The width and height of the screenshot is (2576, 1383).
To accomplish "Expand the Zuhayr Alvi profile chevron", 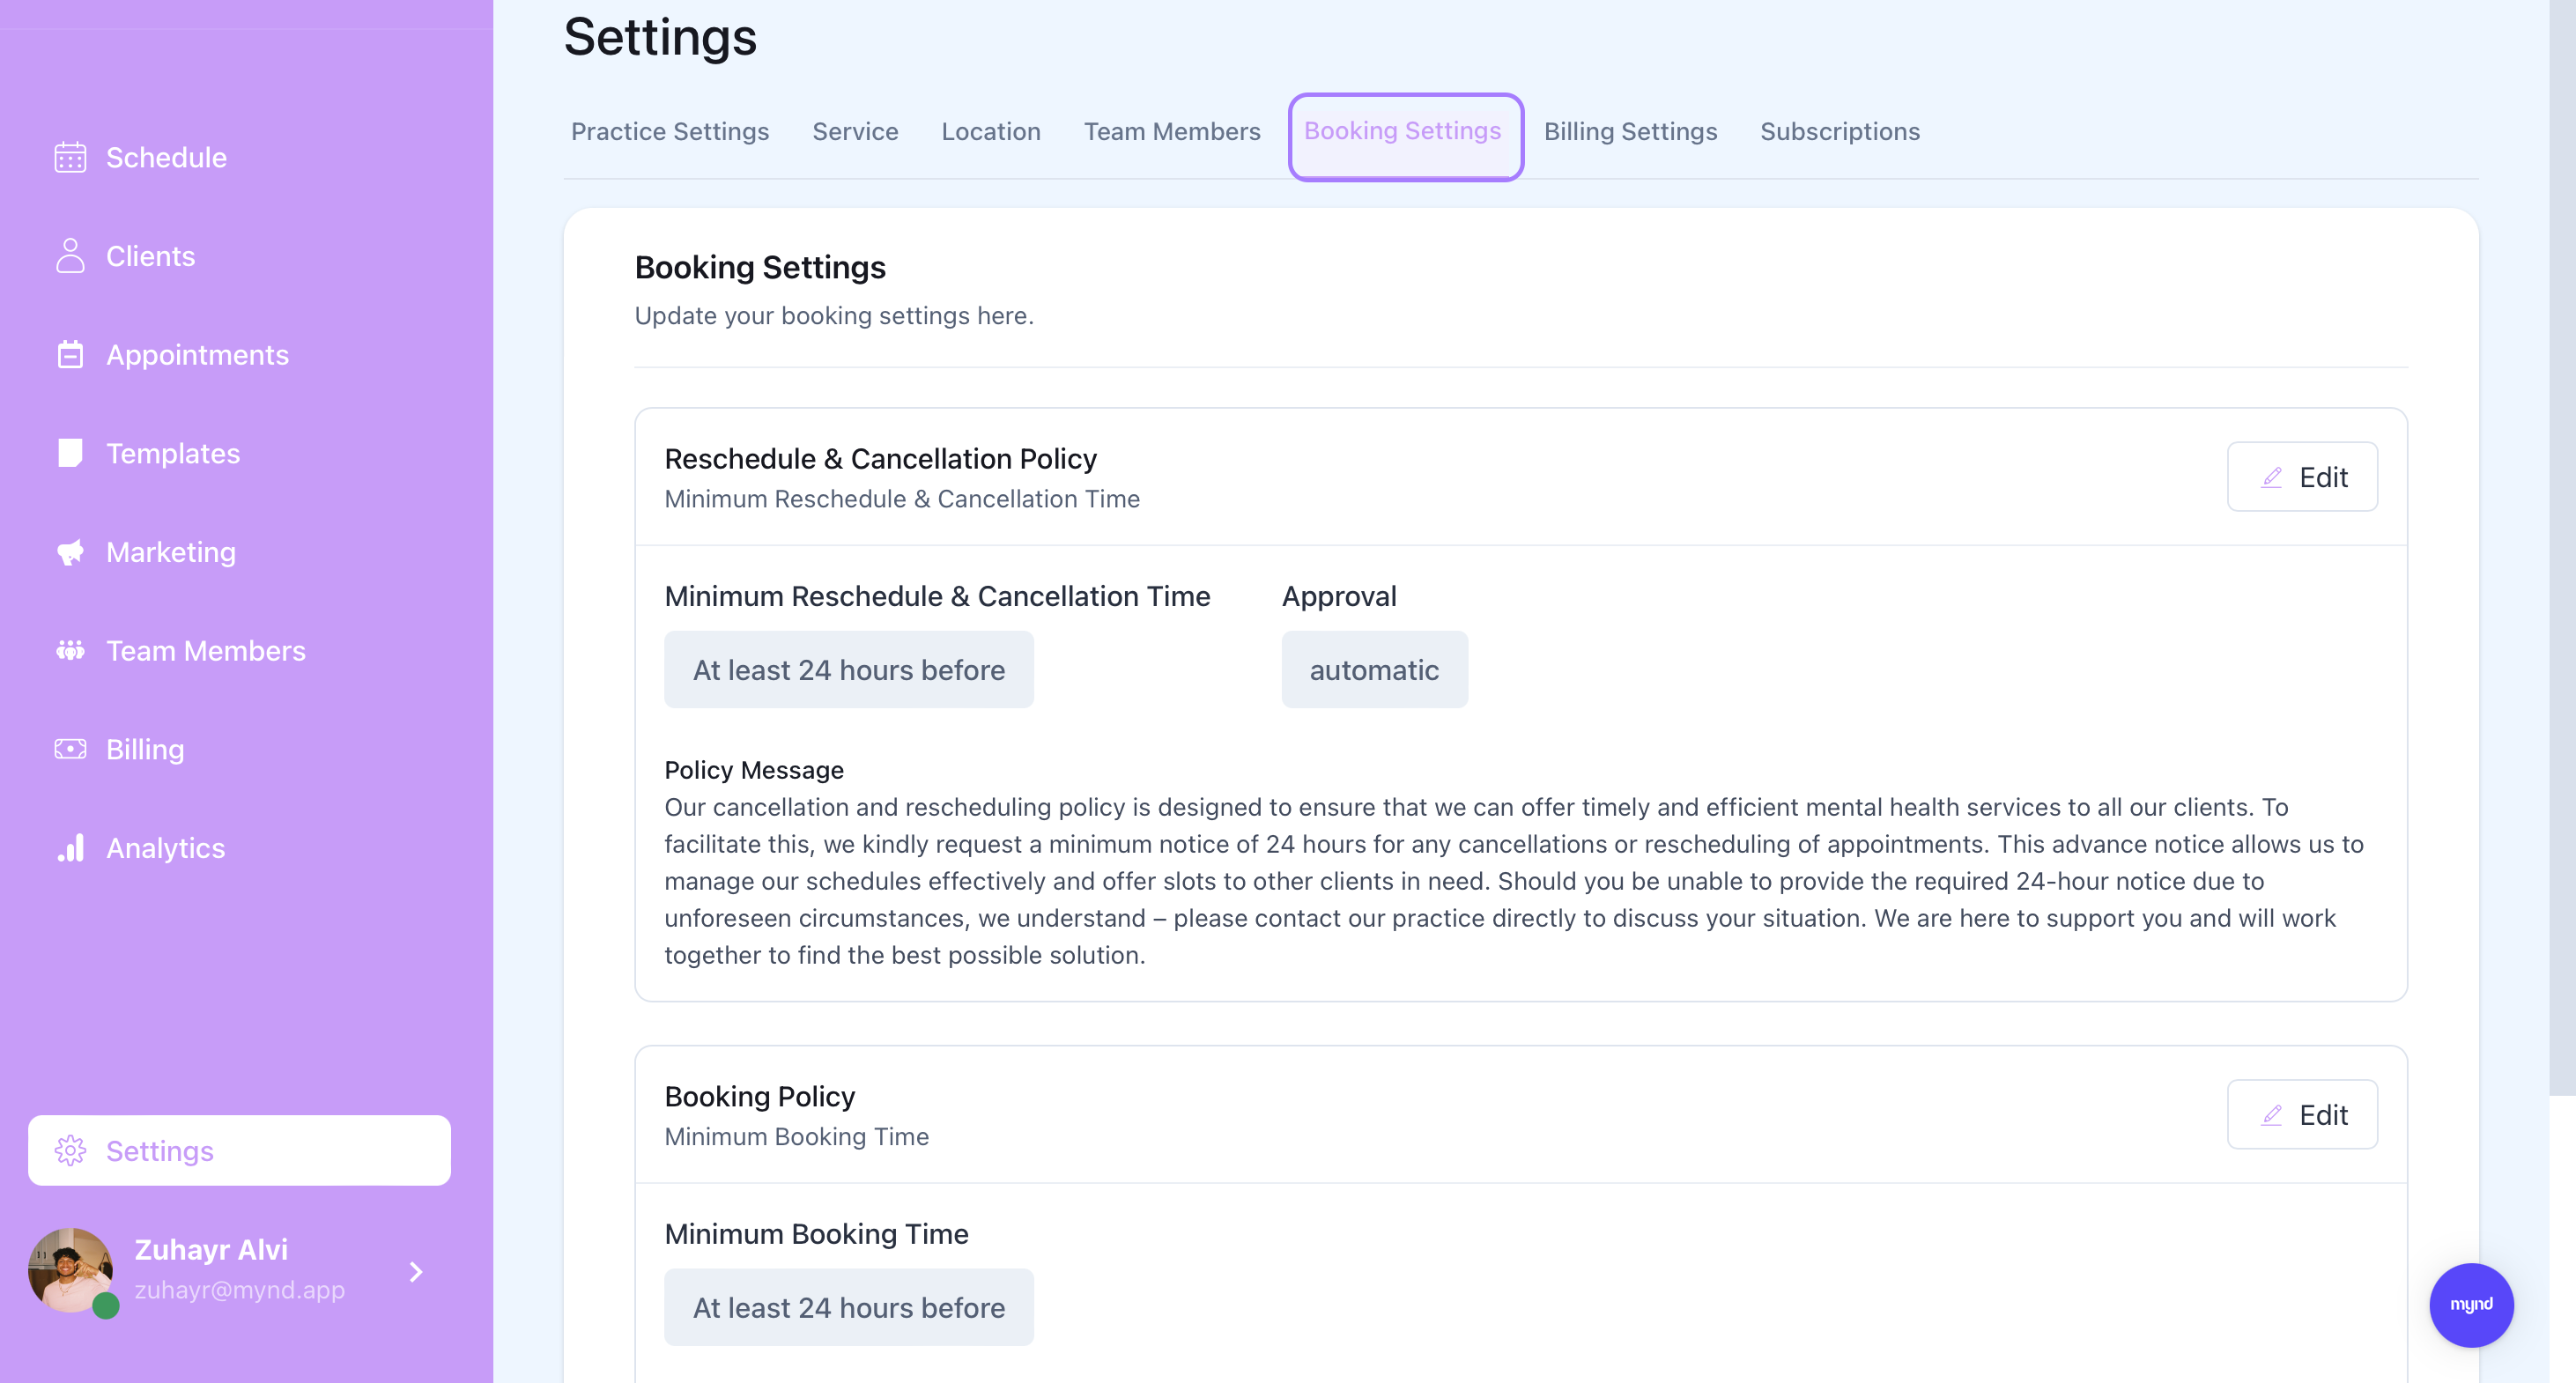I will [x=416, y=1271].
